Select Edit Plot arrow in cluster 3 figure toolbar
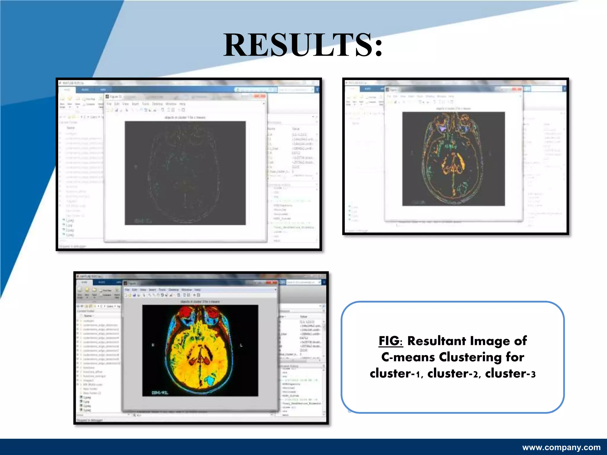607x455 pixels. click(144, 295)
